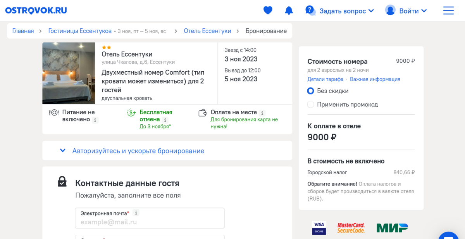Open 'Детали тарифа' link

coord(325,79)
